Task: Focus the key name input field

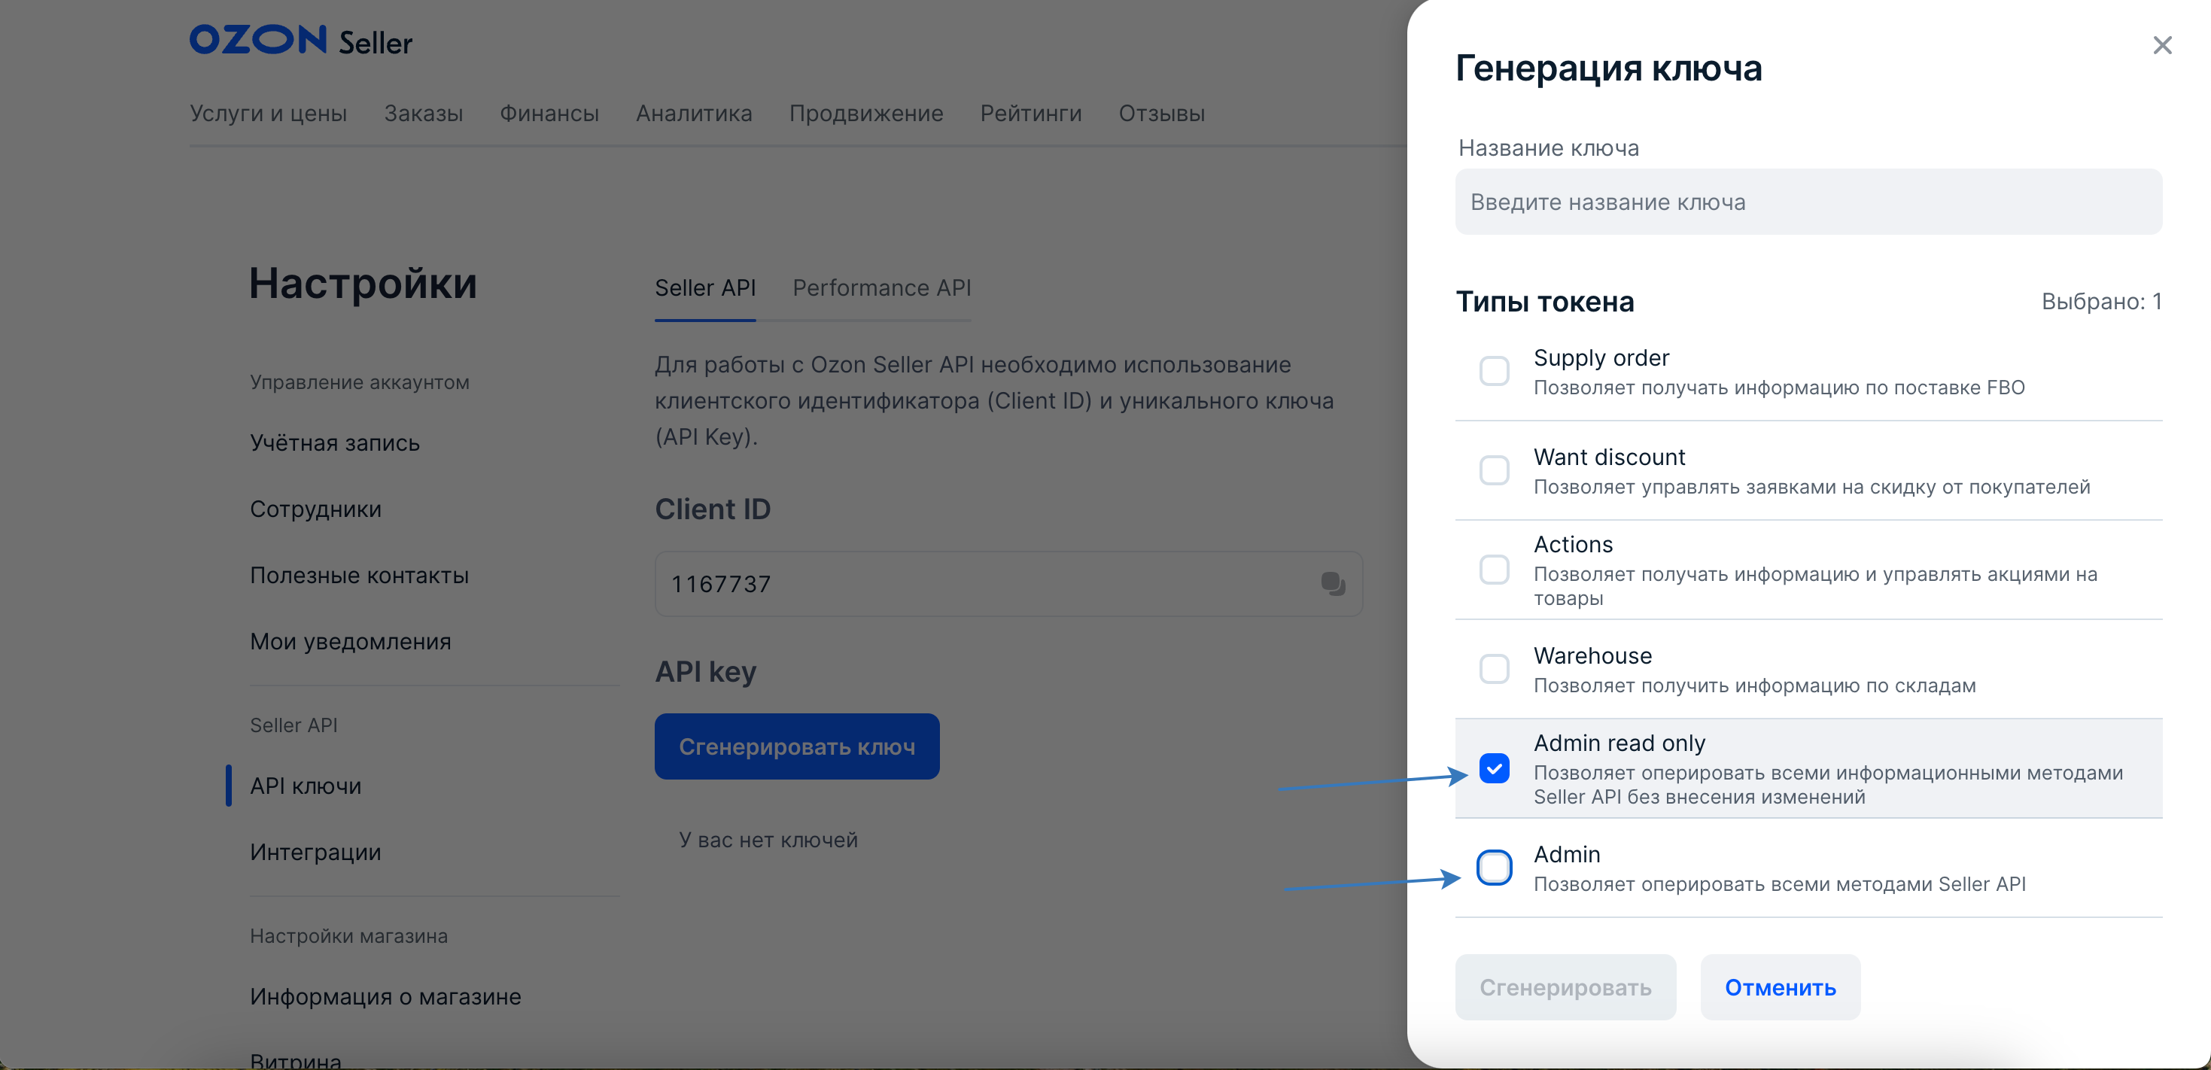Action: point(1808,202)
